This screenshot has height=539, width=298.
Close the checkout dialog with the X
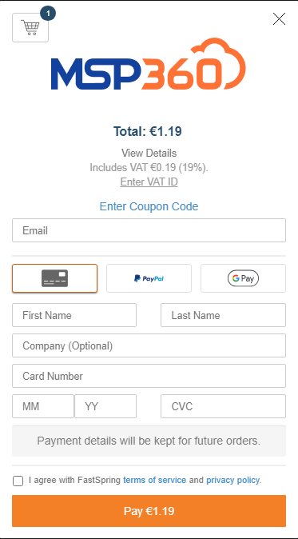279,19
